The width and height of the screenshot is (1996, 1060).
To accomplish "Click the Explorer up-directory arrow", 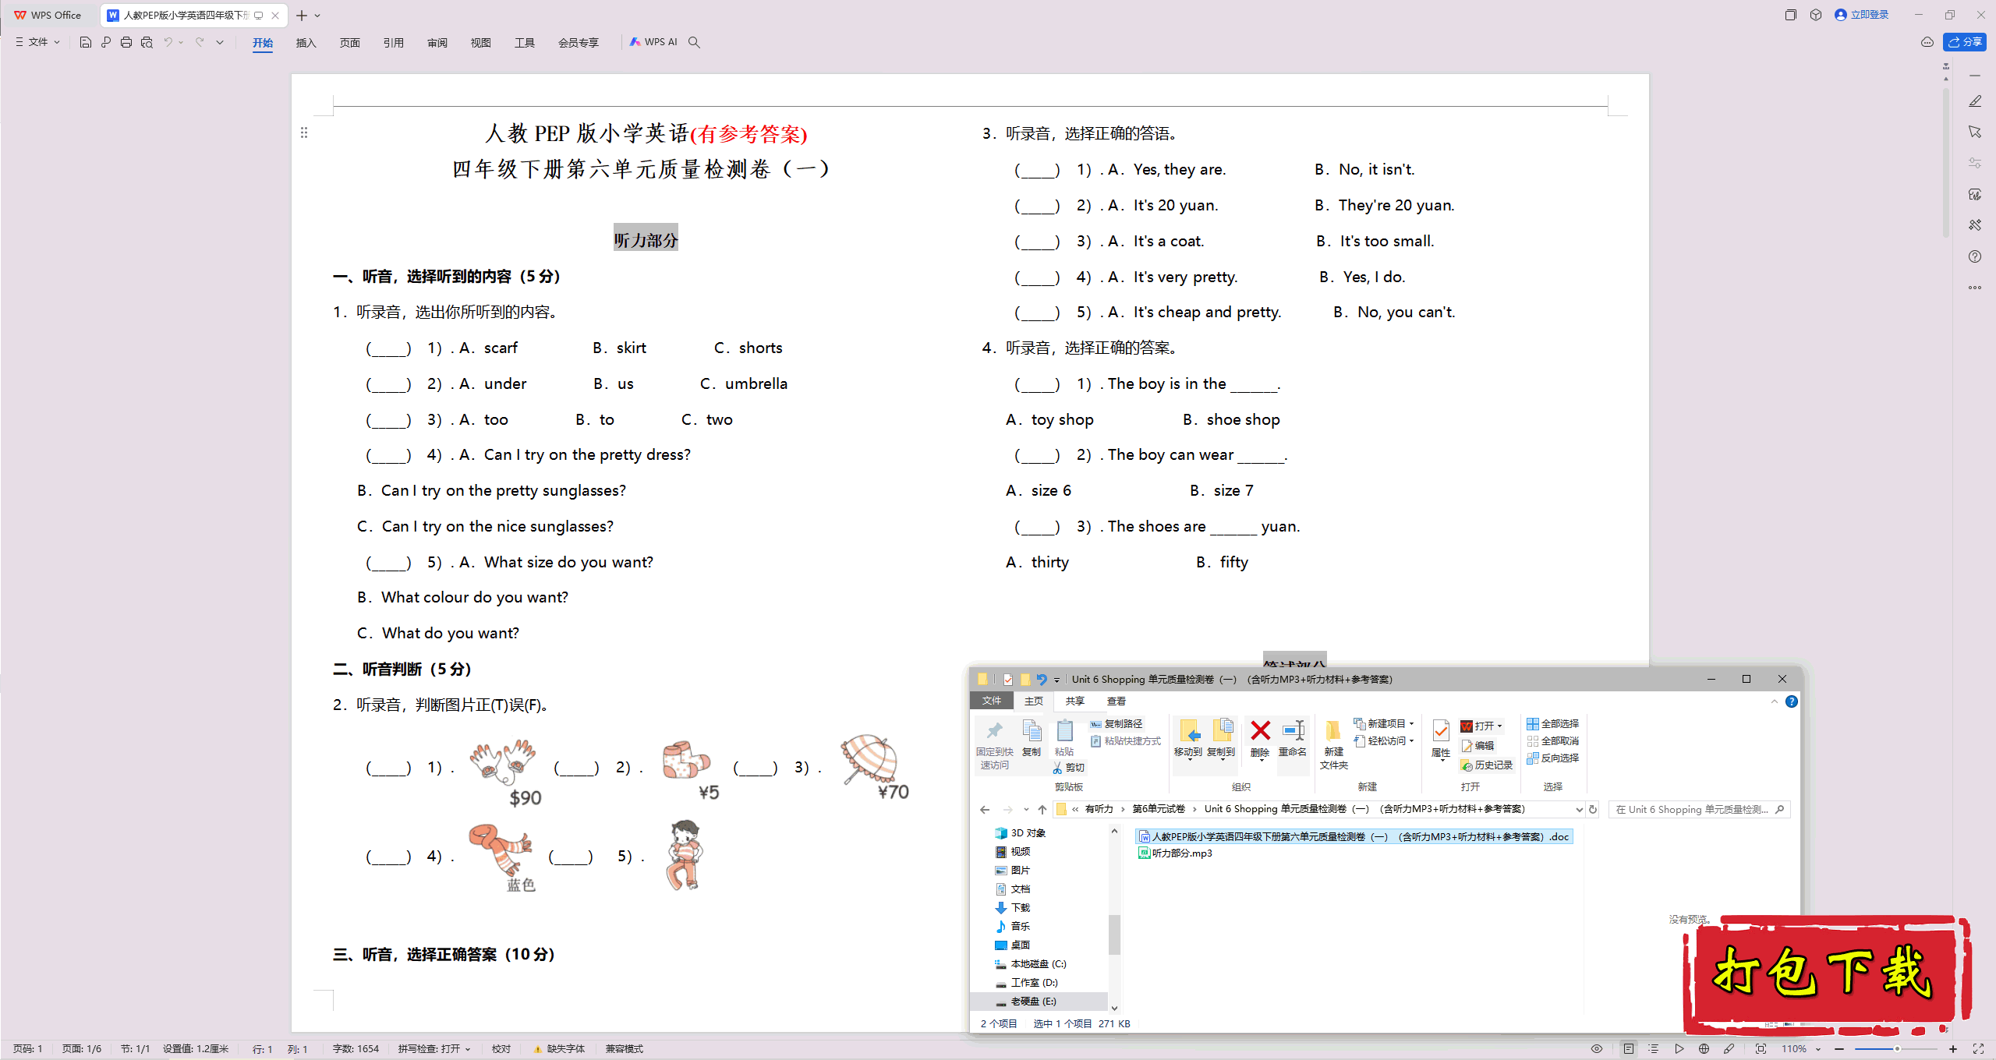I will pos(1042,810).
